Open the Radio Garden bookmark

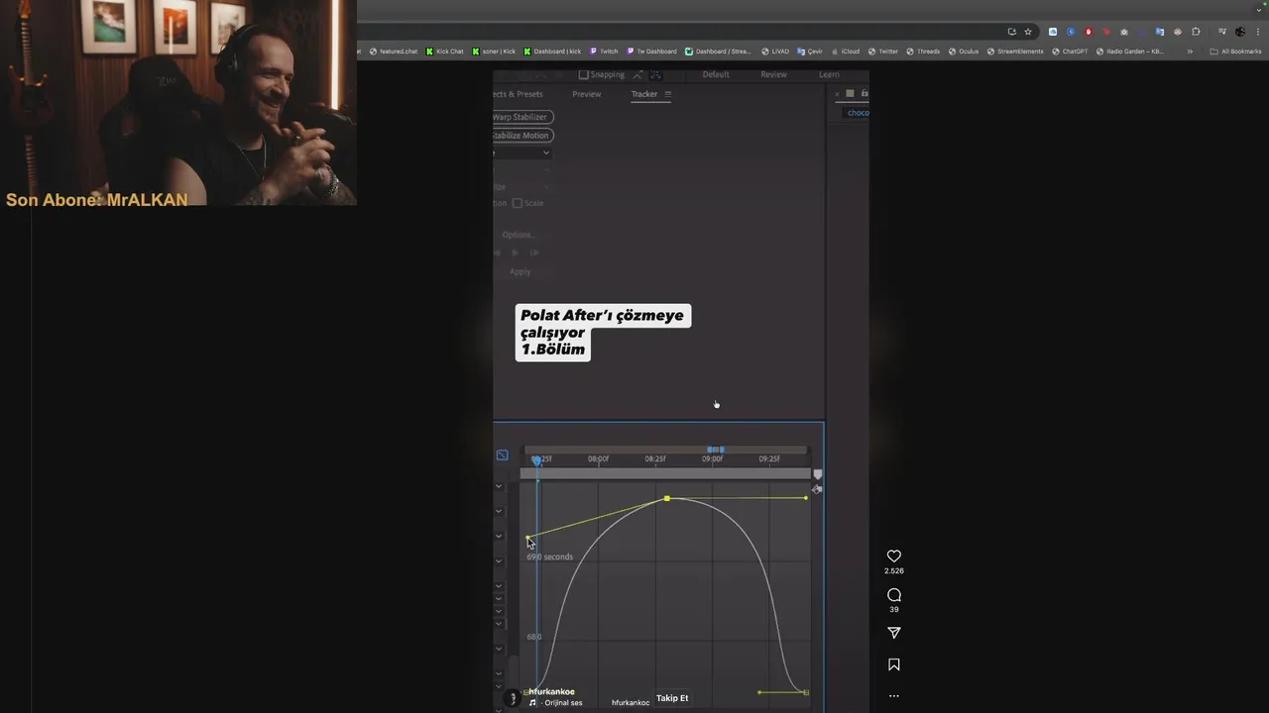point(1130,51)
